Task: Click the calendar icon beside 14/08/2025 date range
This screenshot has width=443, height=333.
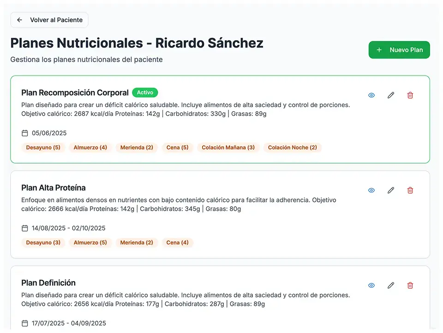Action: (24, 228)
